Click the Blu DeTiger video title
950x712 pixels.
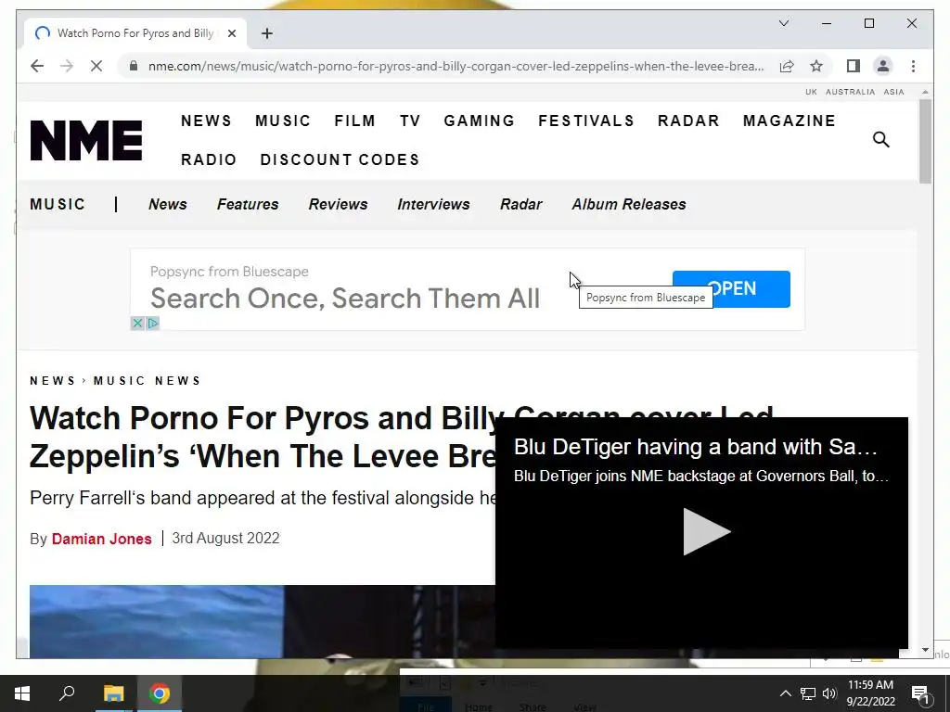[x=696, y=447]
